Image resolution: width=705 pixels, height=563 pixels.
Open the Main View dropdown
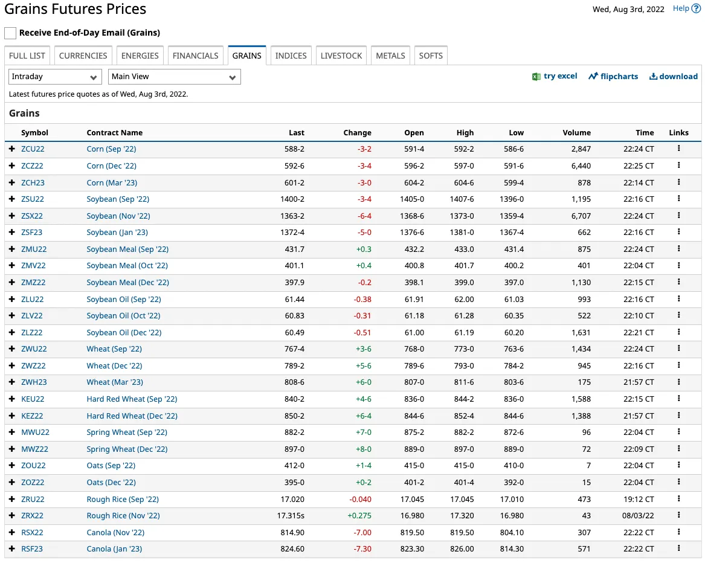click(175, 77)
